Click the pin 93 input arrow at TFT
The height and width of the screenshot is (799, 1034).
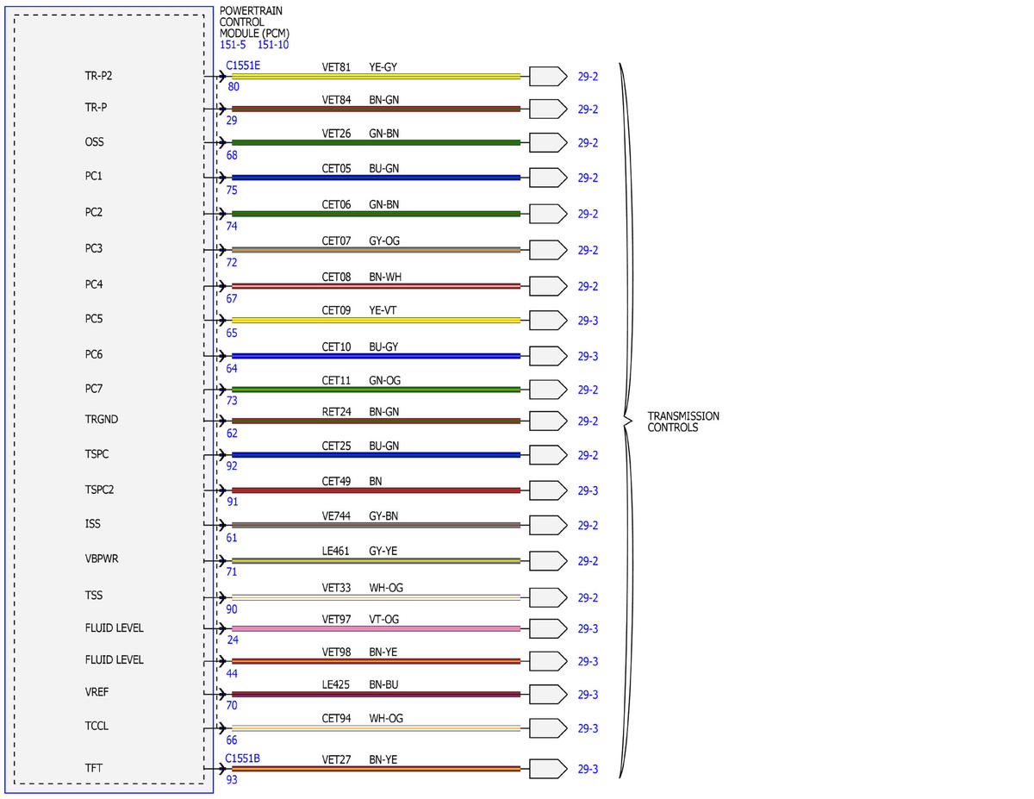tap(220, 769)
